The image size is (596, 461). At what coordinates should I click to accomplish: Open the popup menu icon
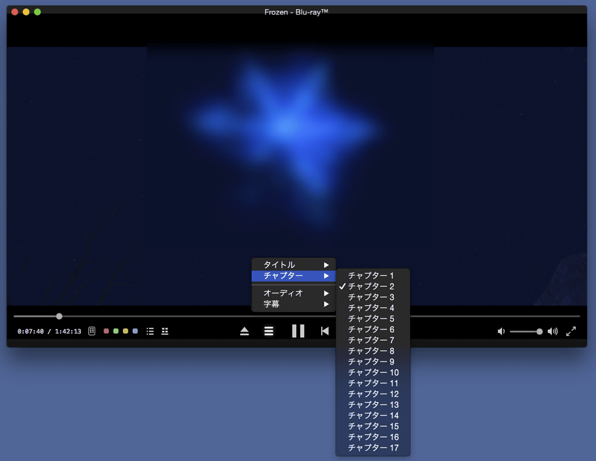coord(165,332)
